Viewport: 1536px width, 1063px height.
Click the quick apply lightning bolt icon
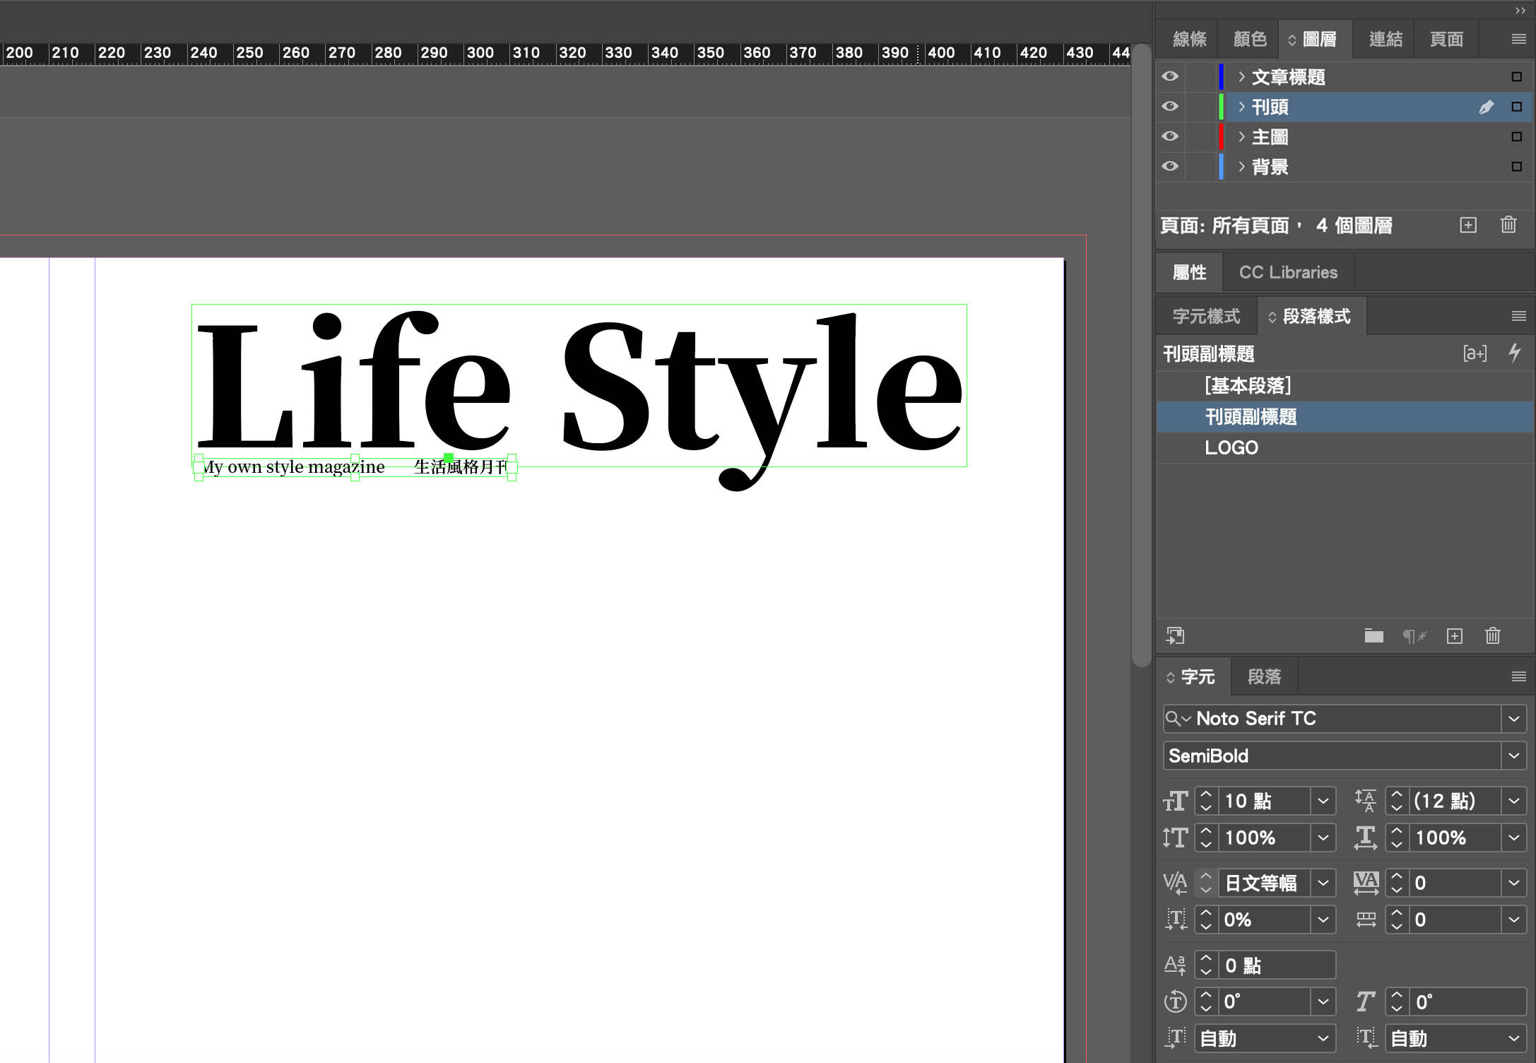[1514, 353]
